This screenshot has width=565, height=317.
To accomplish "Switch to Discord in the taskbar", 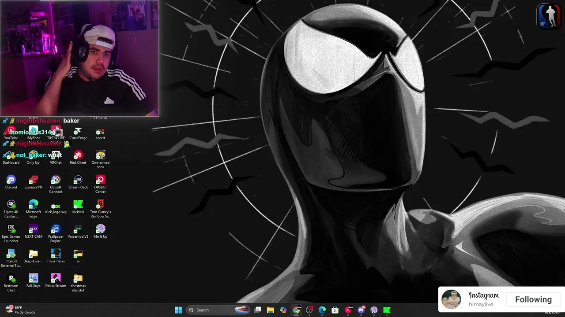I will coord(361,310).
